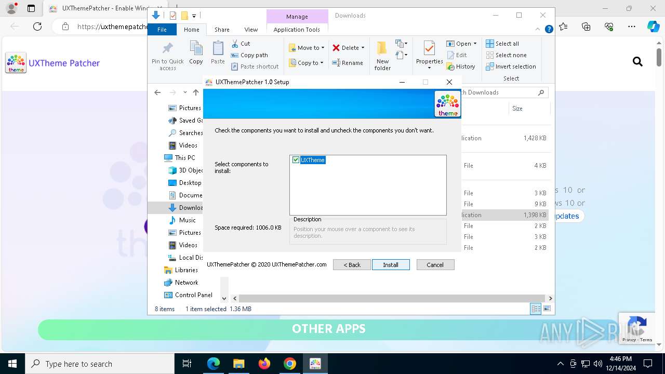
Task: Open the Delete dropdown arrow
Action: (363, 48)
